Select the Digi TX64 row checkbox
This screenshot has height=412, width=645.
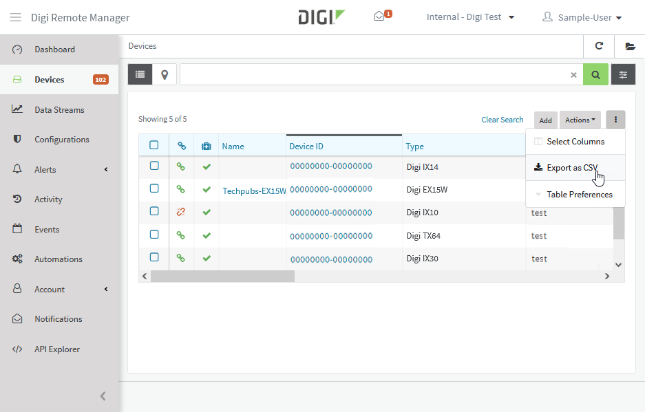click(x=154, y=235)
